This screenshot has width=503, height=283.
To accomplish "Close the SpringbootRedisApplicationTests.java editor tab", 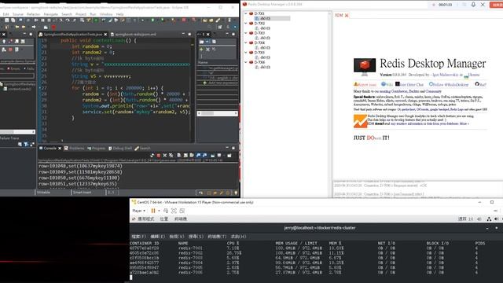I will (105, 34).
